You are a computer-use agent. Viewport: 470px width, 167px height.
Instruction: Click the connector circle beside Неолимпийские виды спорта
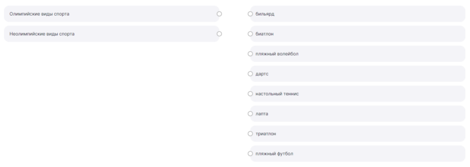[219, 34]
